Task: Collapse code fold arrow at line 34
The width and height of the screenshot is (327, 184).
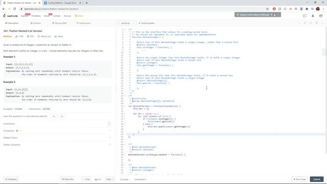Action: click(x=125, y=114)
